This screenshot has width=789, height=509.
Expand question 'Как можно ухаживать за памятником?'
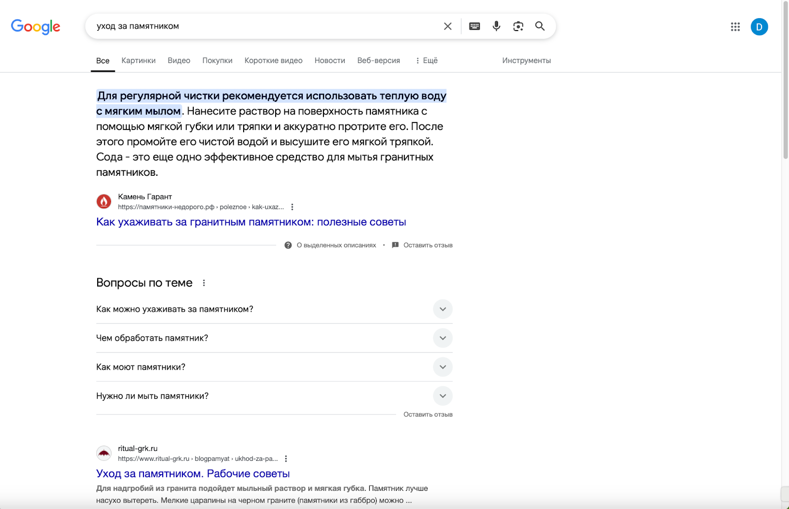coord(442,309)
